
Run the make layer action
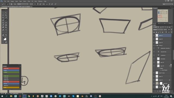tap(11, 78)
